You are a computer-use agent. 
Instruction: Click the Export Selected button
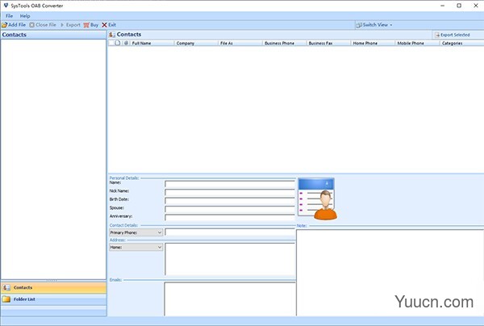pyautogui.click(x=453, y=35)
